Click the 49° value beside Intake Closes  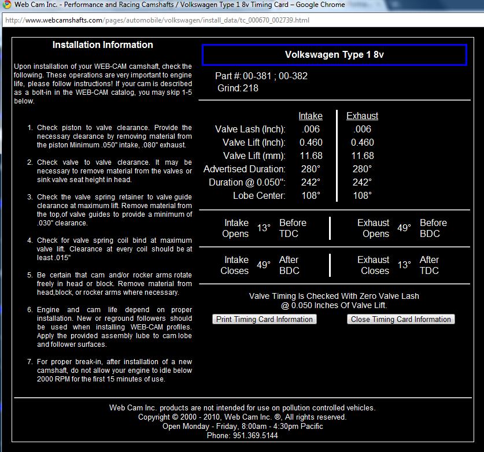[264, 265]
